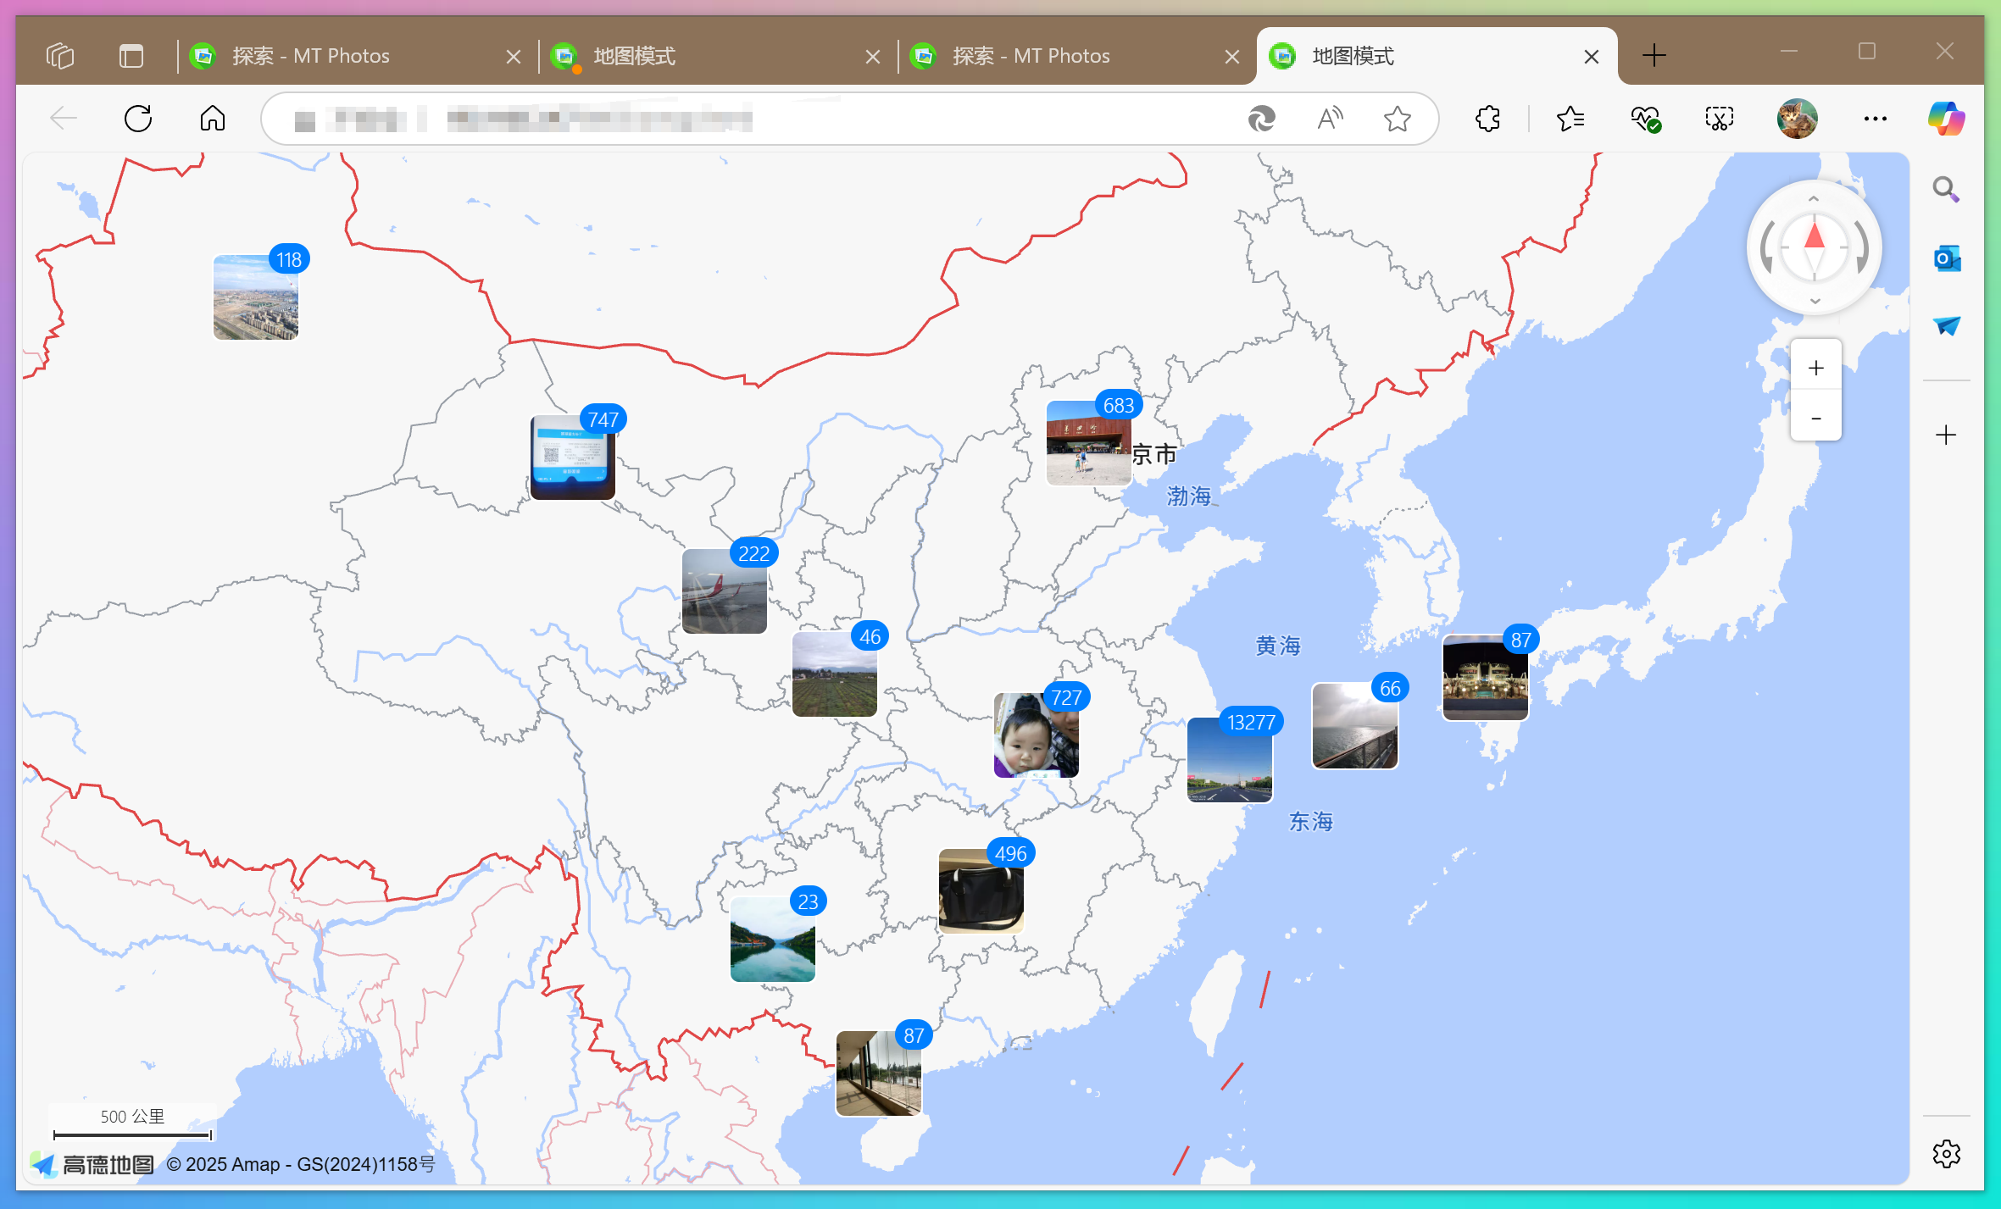Open a new browser tab

pos(1654,56)
